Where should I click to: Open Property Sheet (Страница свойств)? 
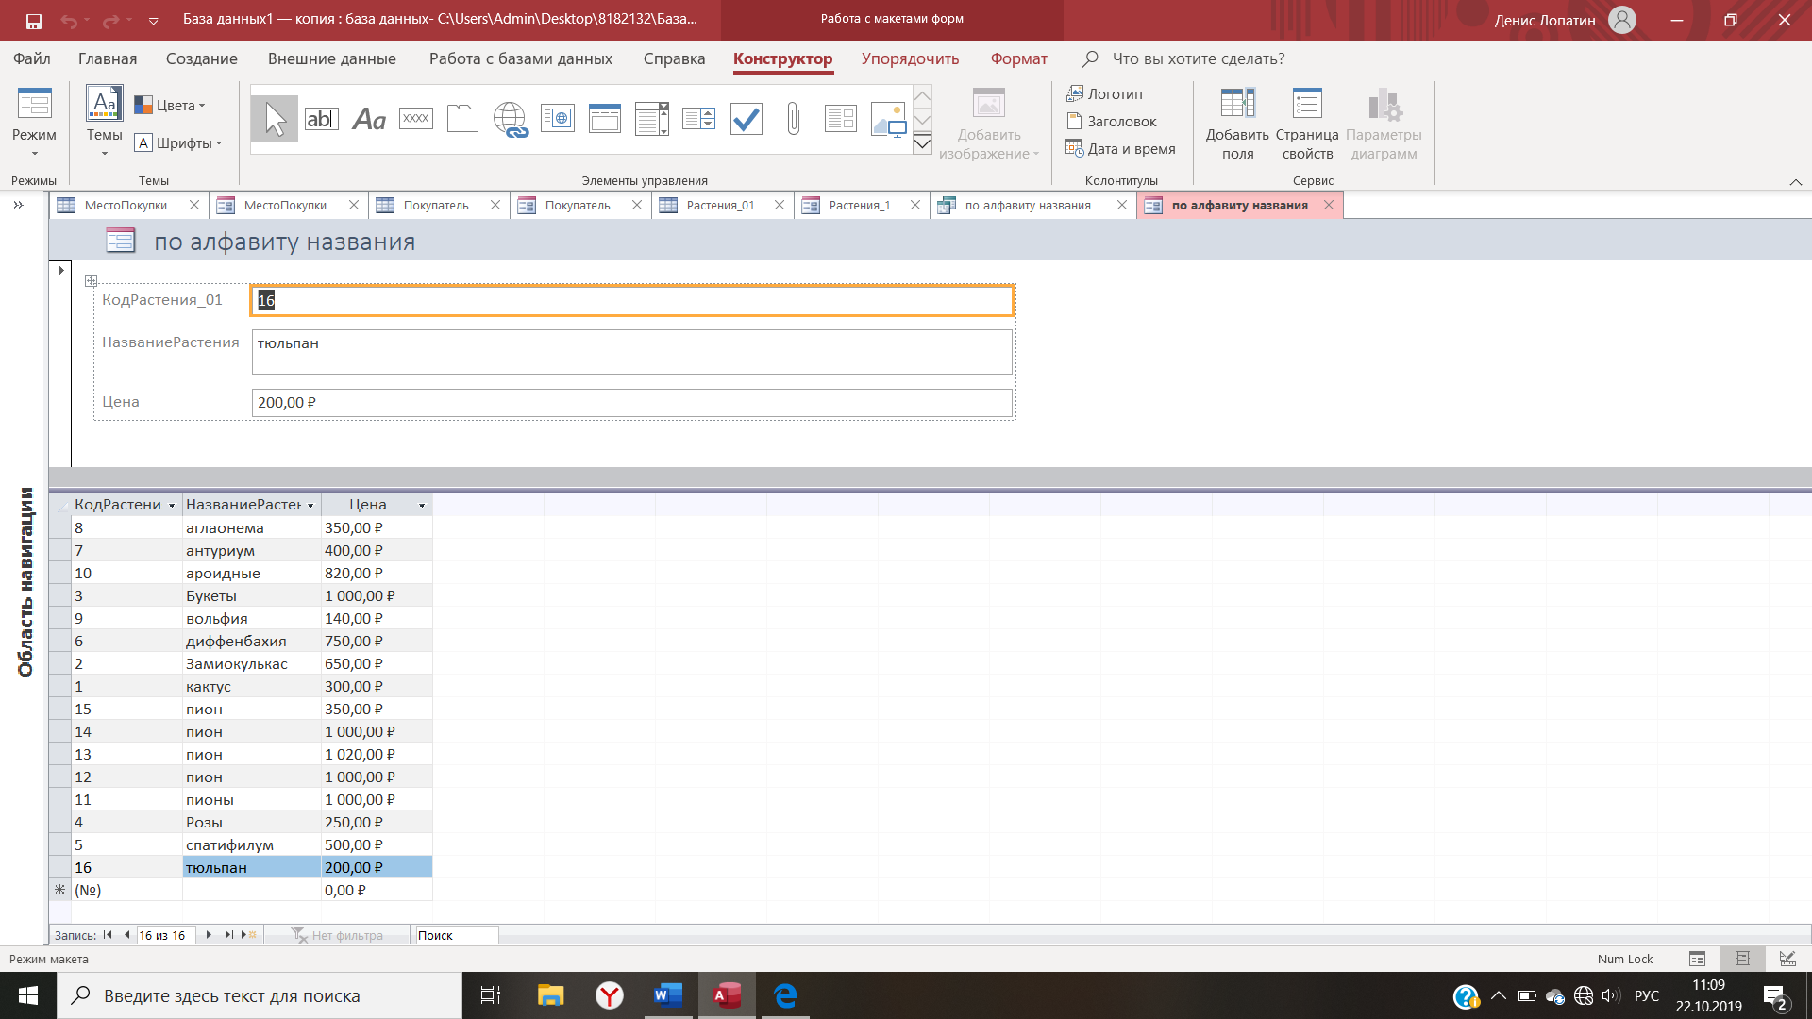click(x=1307, y=123)
